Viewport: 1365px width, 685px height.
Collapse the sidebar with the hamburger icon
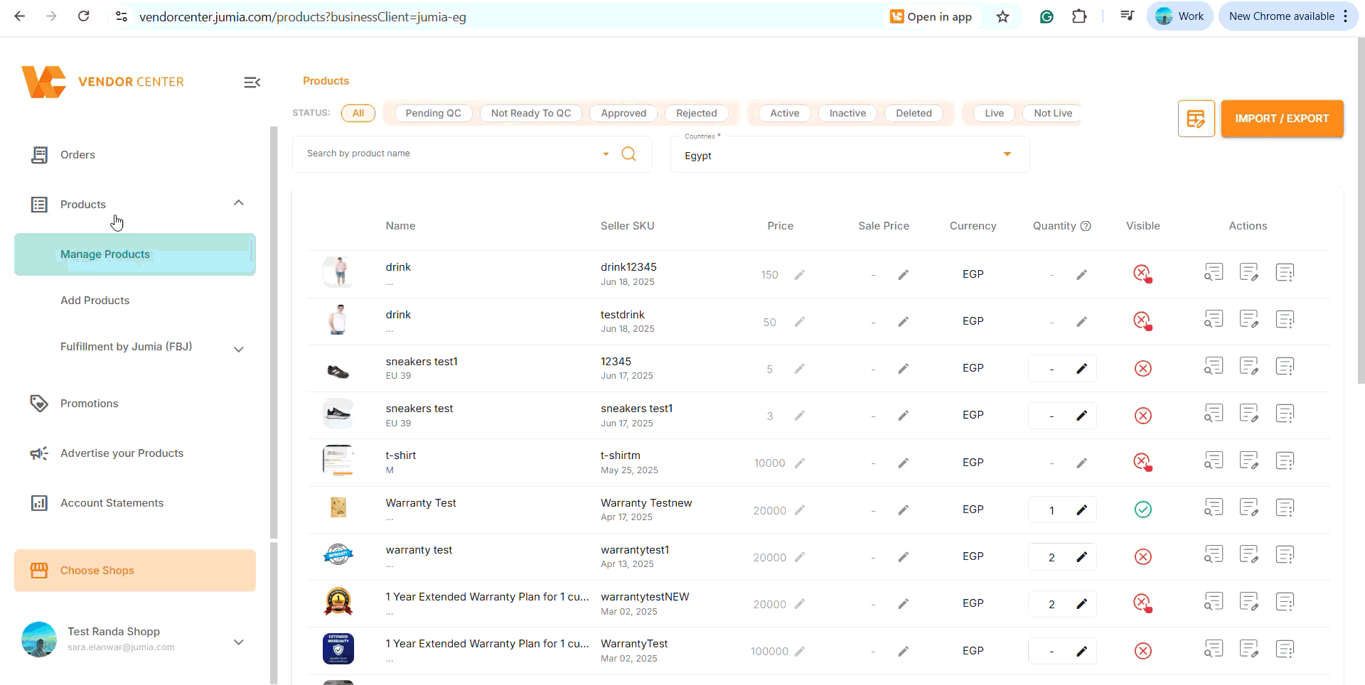pyautogui.click(x=252, y=82)
